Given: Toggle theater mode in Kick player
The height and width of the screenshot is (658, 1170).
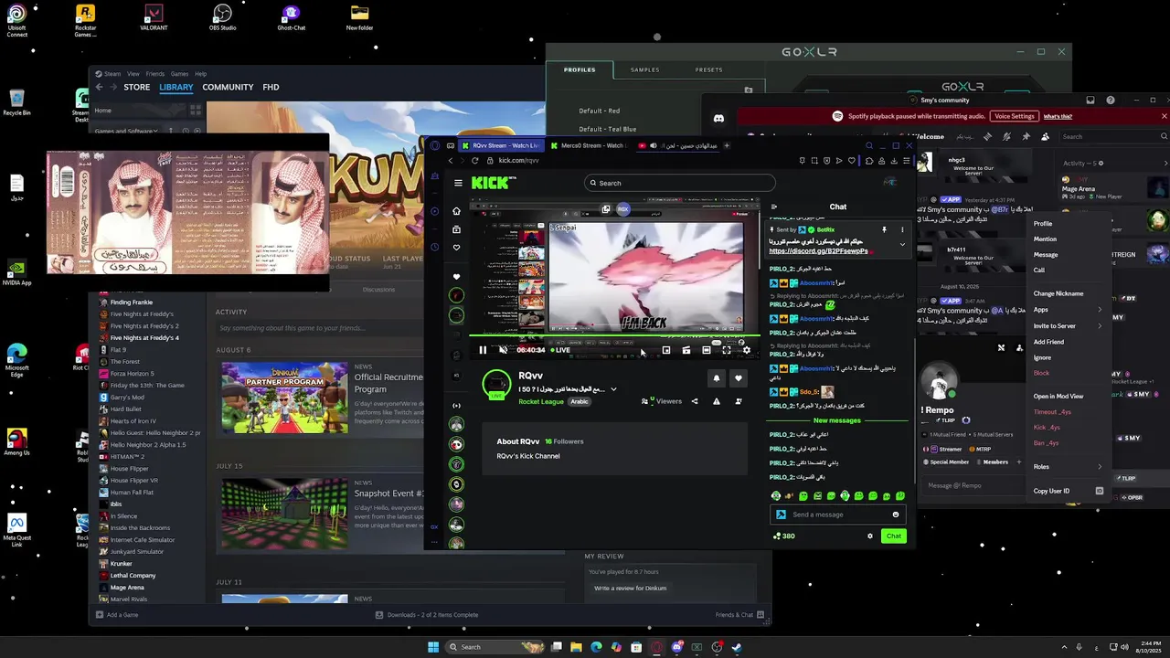Looking at the screenshot, I should (706, 350).
